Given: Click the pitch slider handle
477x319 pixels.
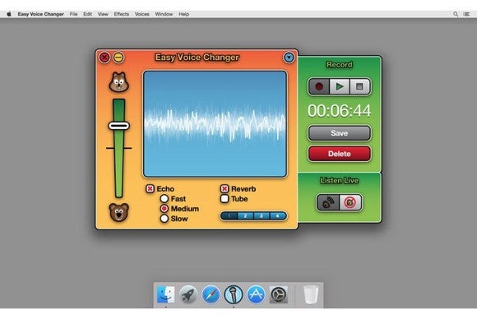Looking at the screenshot, I should pos(119,126).
